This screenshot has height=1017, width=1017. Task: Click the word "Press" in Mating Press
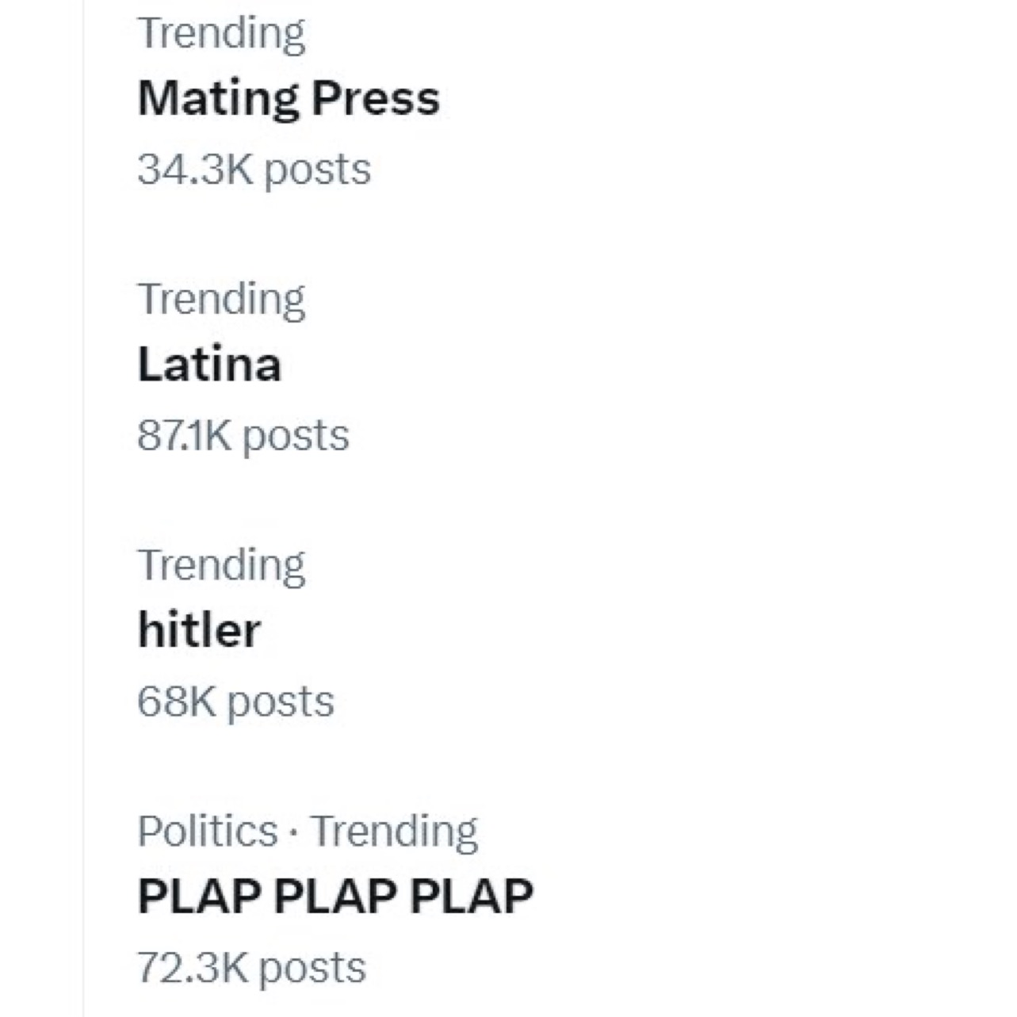point(375,99)
